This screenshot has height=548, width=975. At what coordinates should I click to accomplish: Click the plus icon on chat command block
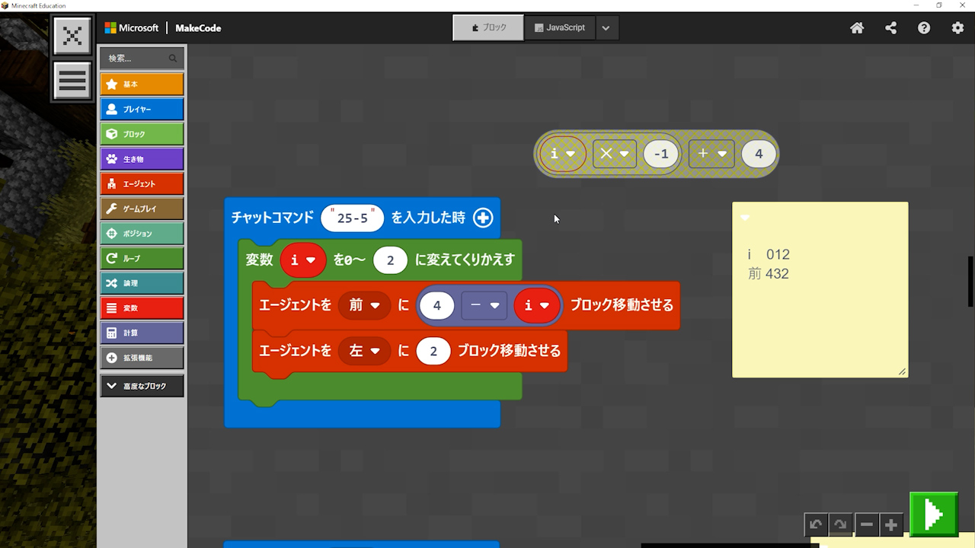[x=483, y=218]
